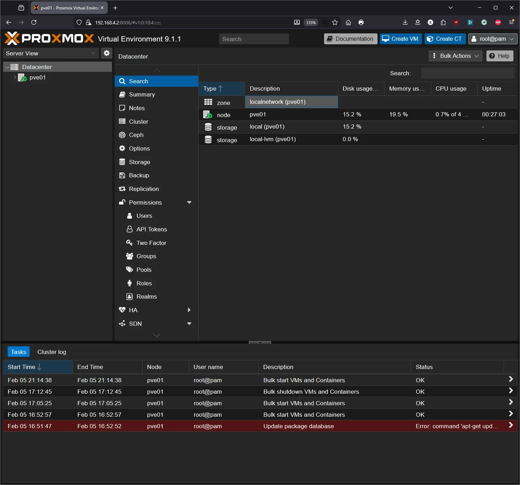
Task: Sort results by the Type column header
Action: [212, 88]
